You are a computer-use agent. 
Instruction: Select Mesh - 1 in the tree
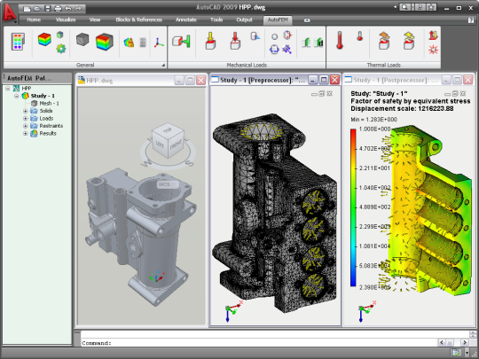(x=49, y=104)
